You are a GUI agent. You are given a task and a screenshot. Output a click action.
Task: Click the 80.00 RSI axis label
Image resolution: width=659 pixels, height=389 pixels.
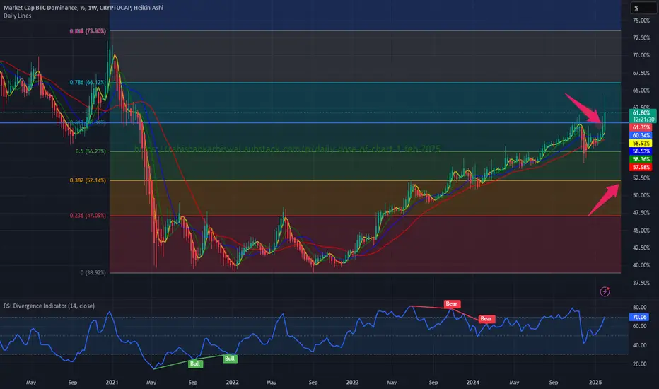coord(639,308)
